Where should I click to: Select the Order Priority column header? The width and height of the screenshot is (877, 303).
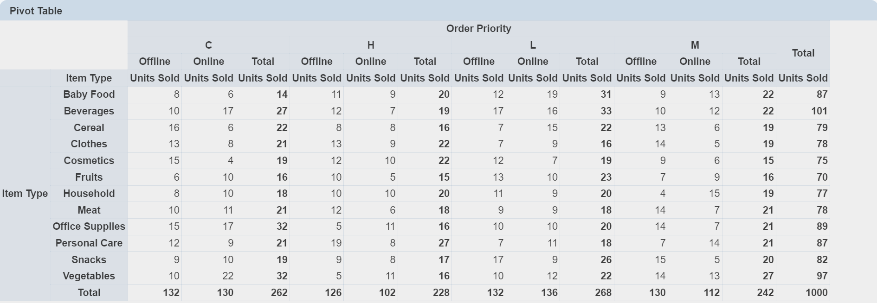pyautogui.click(x=478, y=29)
